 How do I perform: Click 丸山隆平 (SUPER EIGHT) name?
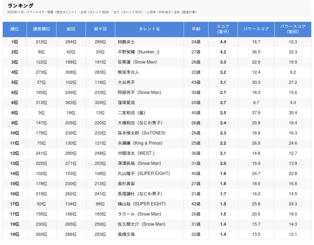144,174
